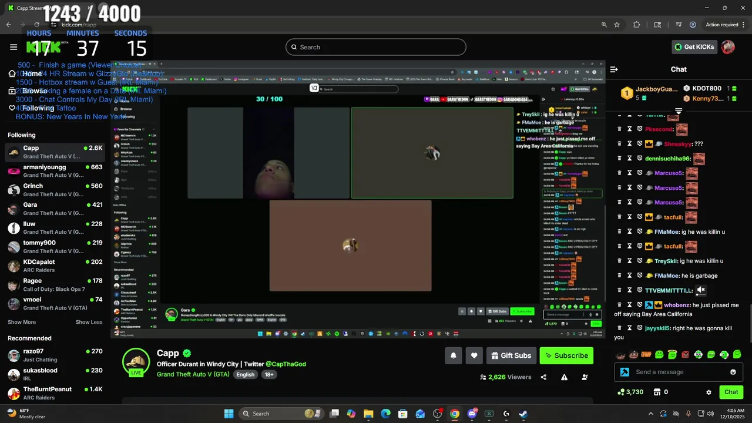Open Grand Theft Auto V category link

coord(193,374)
